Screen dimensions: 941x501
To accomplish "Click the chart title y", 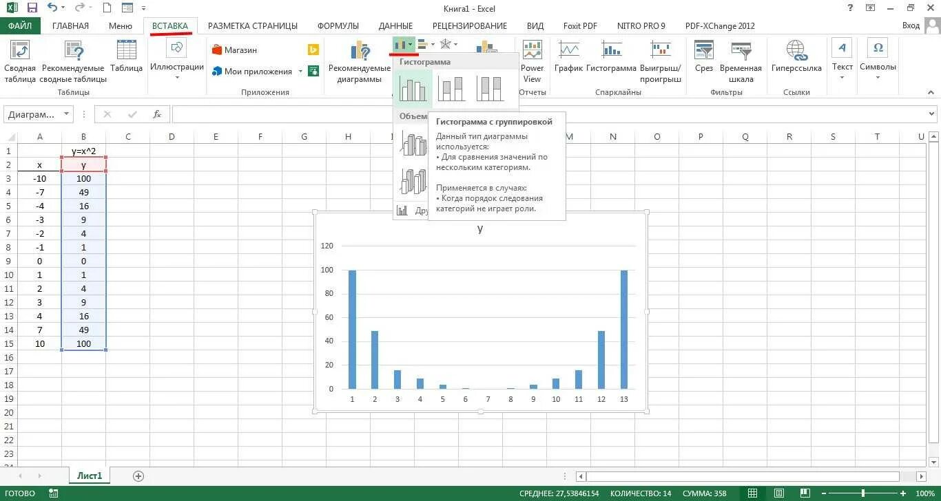I will click(x=480, y=228).
